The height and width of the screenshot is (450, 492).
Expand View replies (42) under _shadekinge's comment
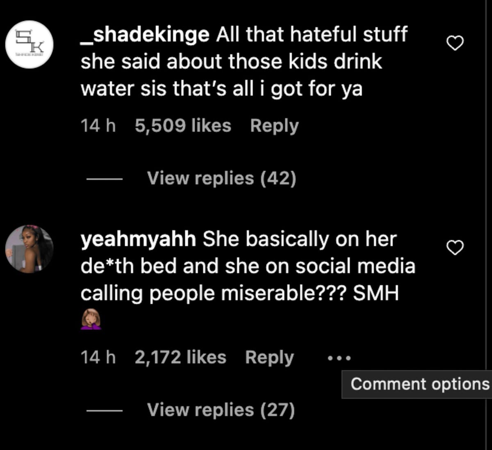point(222,178)
